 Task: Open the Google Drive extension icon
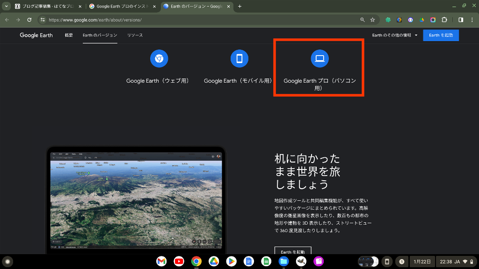pyautogui.click(x=422, y=20)
